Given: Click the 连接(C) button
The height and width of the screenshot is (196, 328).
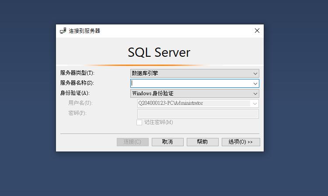Looking at the screenshot, I should point(133,142).
